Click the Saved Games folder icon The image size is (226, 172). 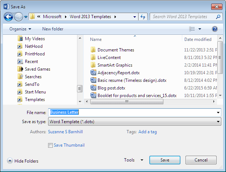20,69
